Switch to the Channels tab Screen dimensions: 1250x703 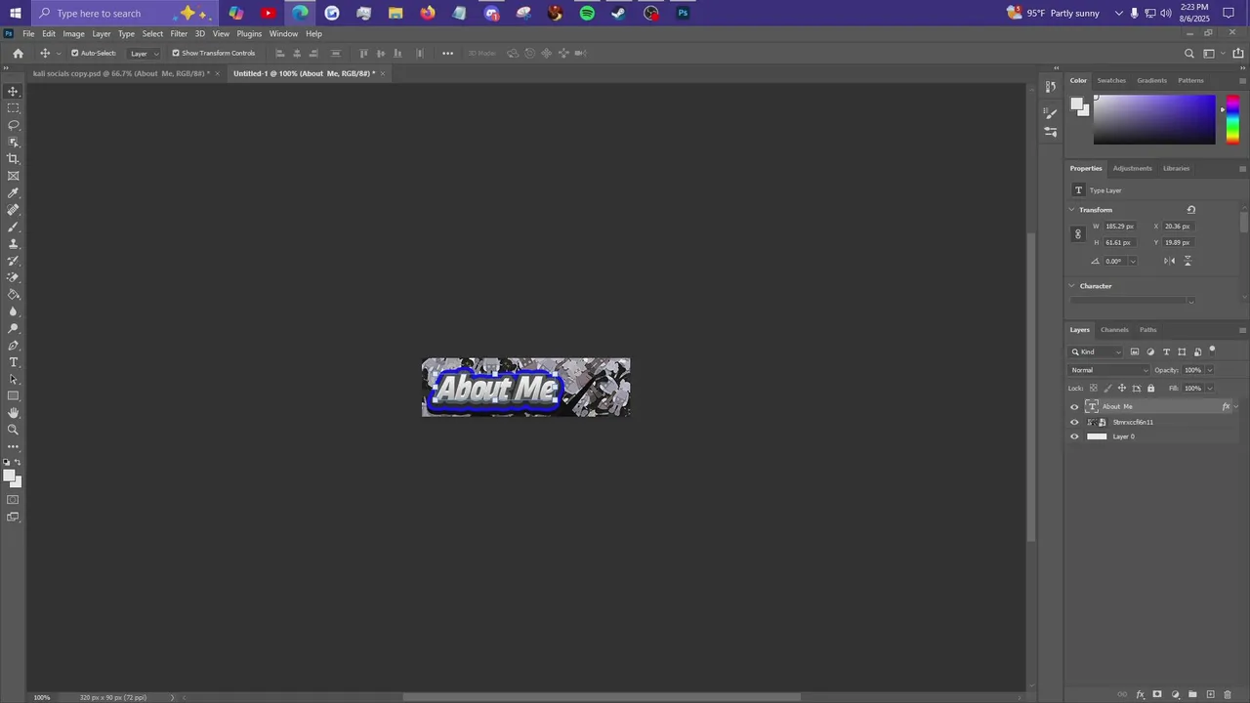pyautogui.click(x=1114, y=330)
